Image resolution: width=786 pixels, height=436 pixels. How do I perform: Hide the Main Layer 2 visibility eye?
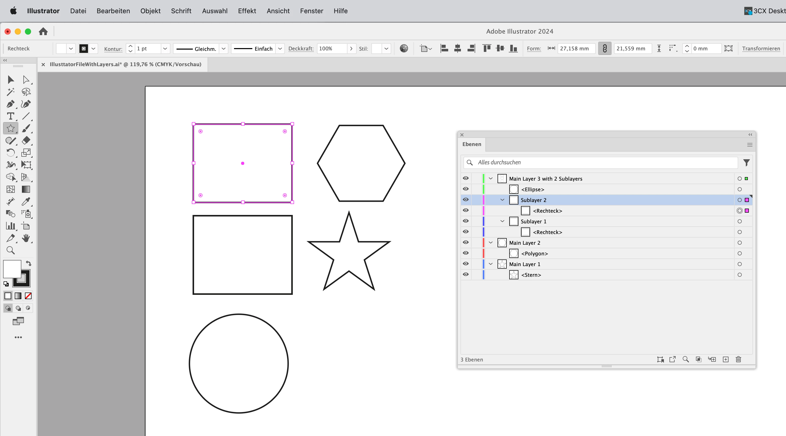click(465, 243)
